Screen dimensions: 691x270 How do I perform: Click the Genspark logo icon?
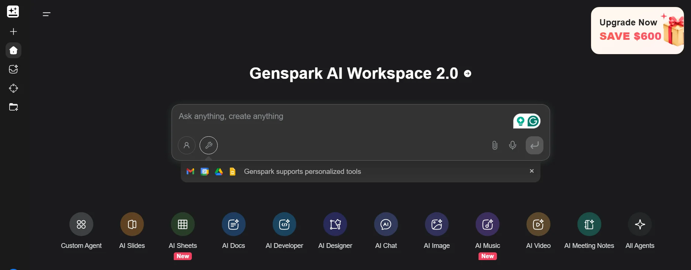(x=13, y=11)
